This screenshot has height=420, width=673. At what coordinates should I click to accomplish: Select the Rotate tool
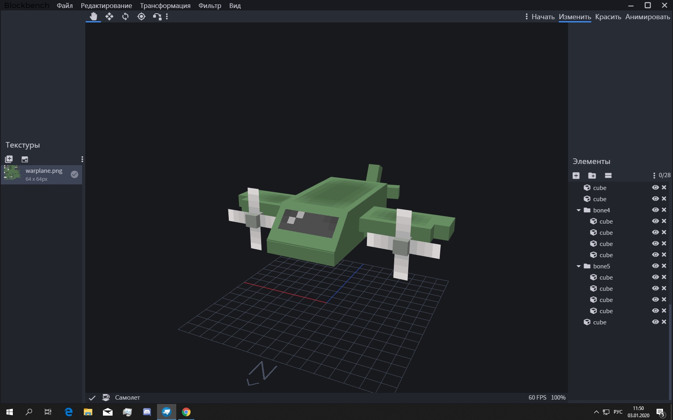click(125, 16)
